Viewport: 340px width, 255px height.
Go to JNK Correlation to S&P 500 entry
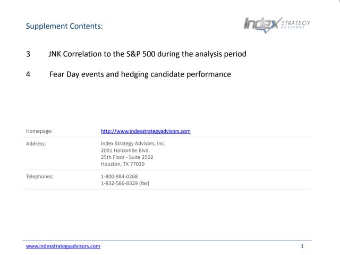147,54
